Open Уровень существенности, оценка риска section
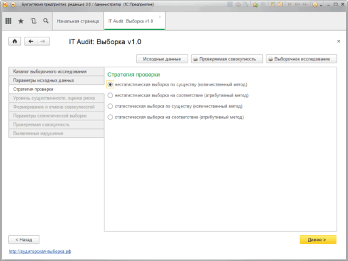The height and width of the screenshot is (261, 348). 56,98
